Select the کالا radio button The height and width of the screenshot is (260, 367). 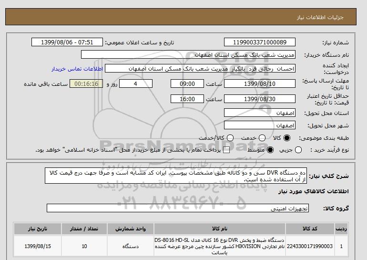(x=287, y=138)
